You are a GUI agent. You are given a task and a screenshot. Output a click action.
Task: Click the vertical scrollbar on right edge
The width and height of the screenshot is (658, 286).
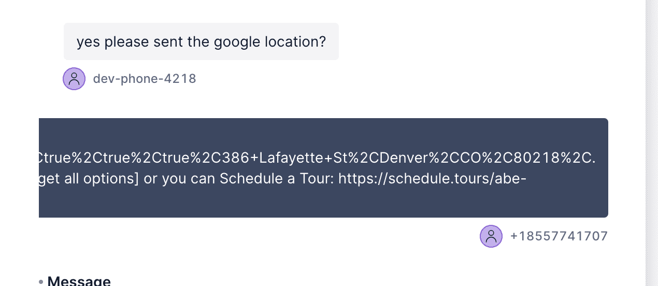[x=651, y=143]
